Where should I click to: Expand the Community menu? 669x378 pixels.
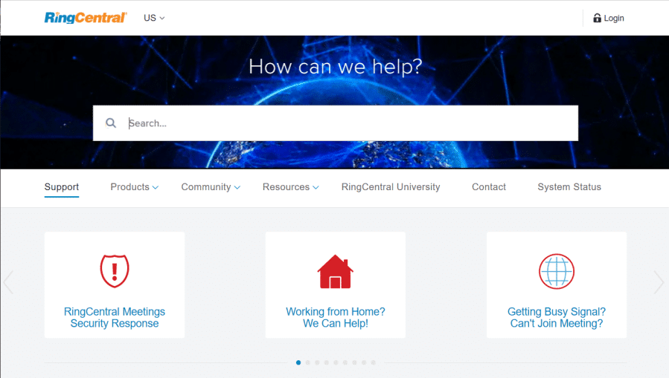[x=211, y=187]
